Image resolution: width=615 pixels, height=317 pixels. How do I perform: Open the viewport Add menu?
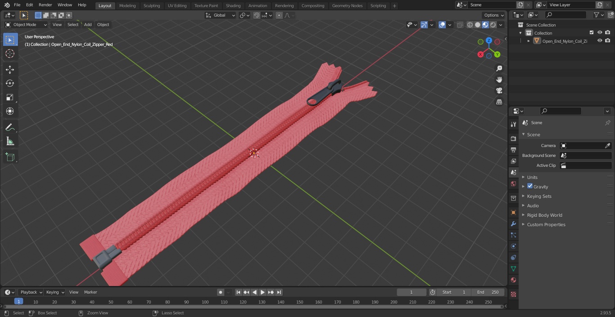pyautogui.click(x=88, y=25)
